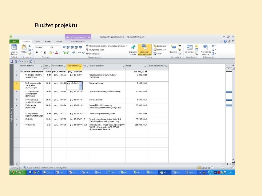262x196 pixels.
Task: Open the font size dropdown showing 8
Action: pos(59,47)
